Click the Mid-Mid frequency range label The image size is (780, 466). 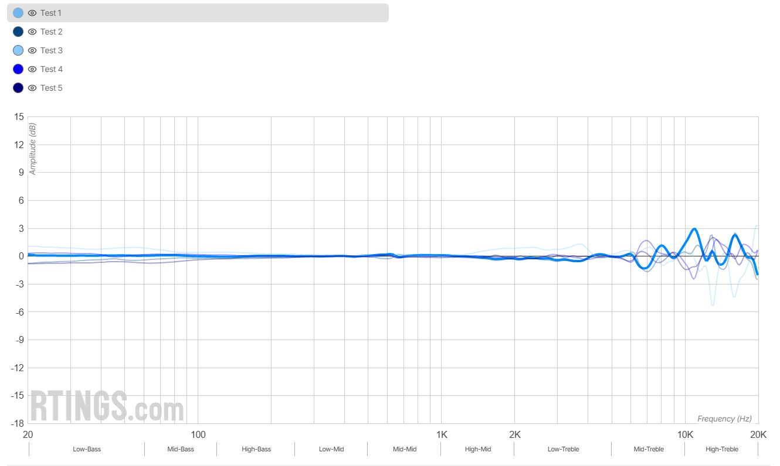click(x=405, y=449)
